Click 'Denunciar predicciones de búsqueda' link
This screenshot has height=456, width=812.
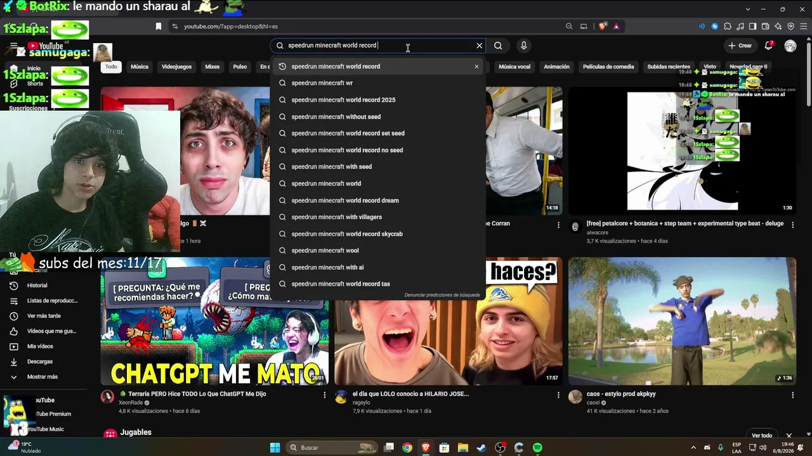(442, 295)
